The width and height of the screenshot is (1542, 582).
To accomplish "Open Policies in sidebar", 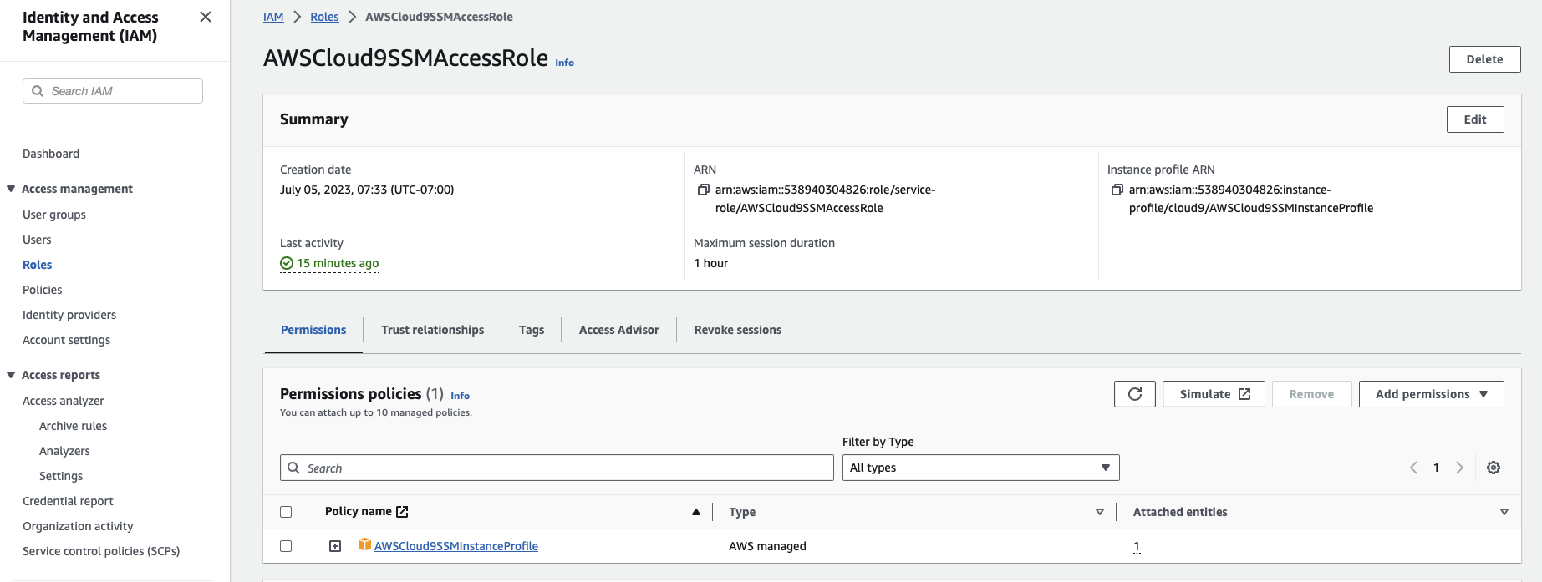I will click(43, 290).
